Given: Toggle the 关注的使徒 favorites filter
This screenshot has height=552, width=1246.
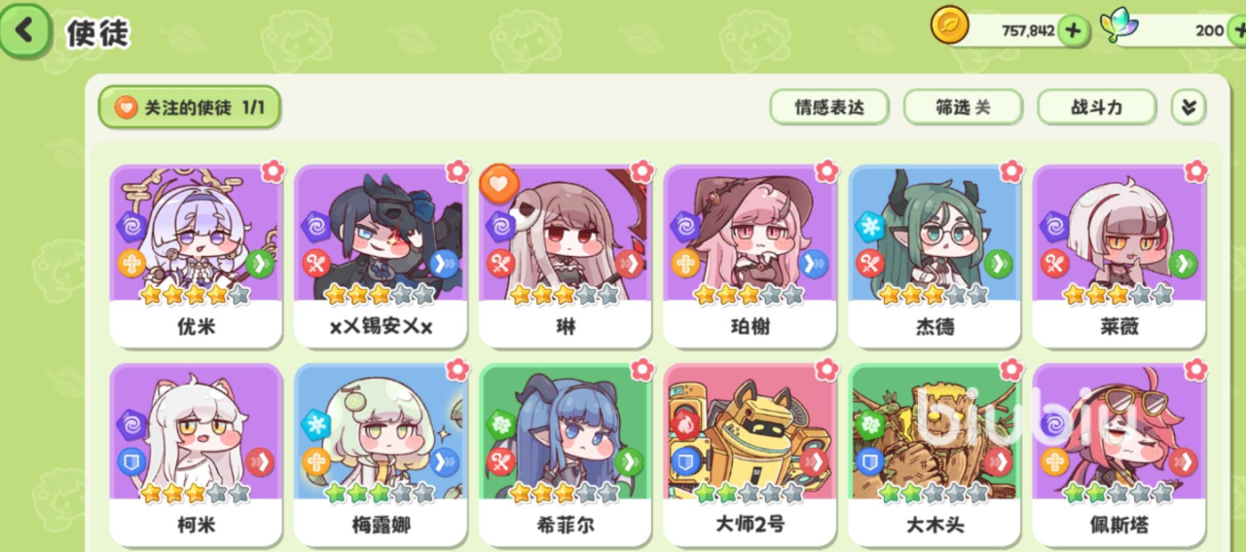Looking at the screenshot, I should click(x=189, y=107).
